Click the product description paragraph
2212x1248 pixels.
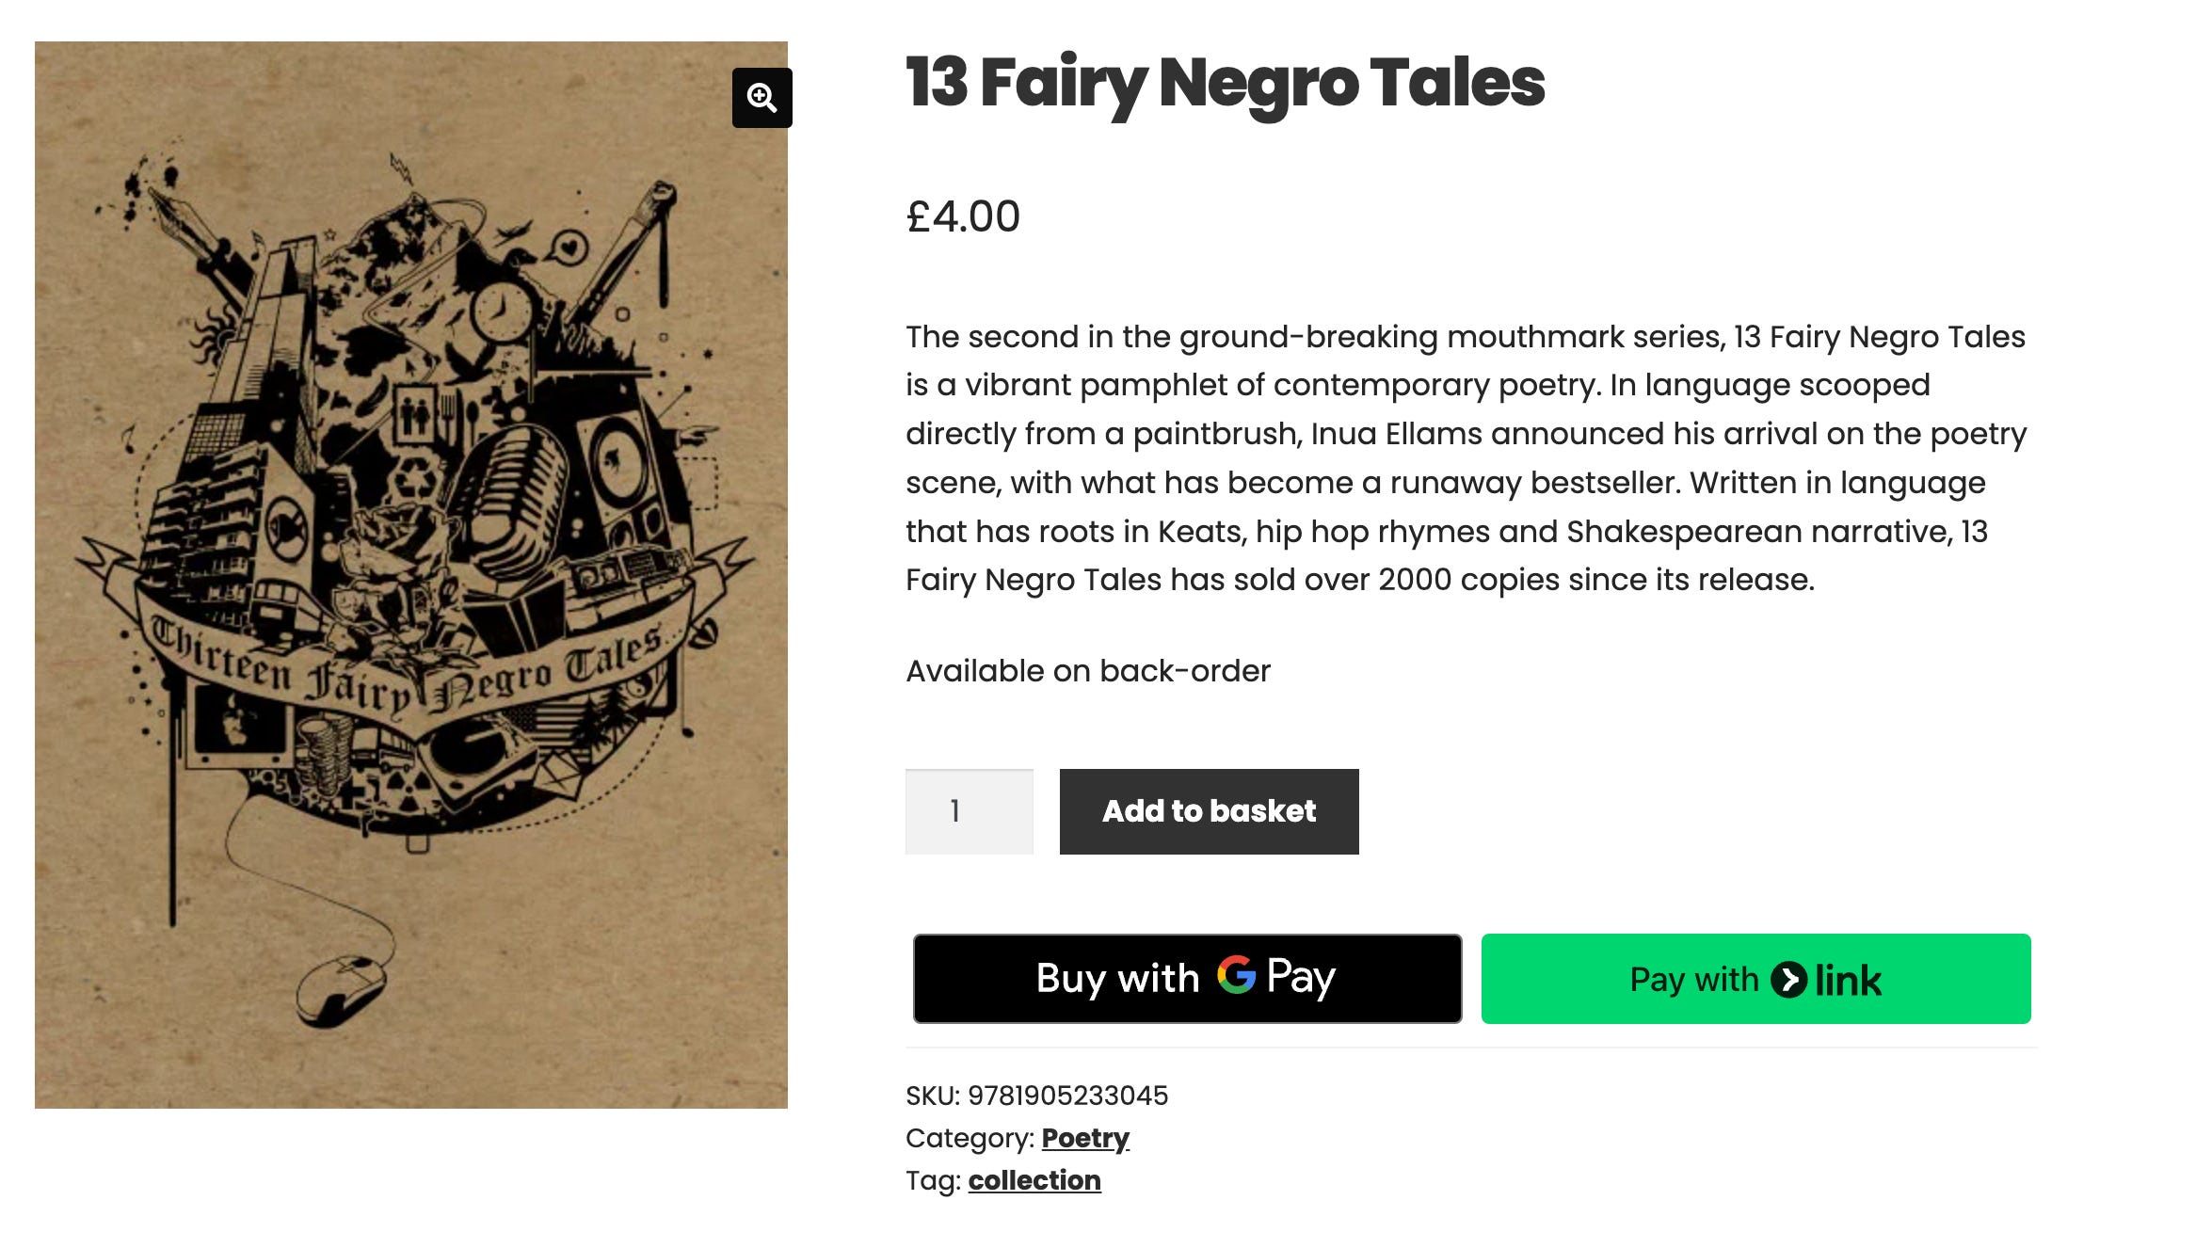click(1465, 458)
